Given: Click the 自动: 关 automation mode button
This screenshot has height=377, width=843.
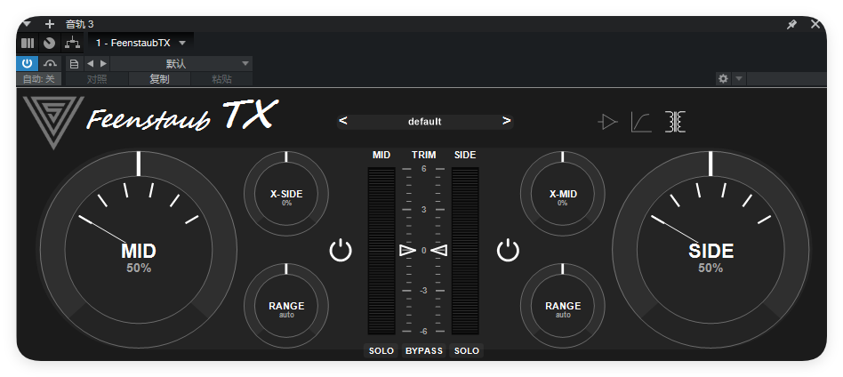Looking at the screenshot, I should tap(39, 79).
